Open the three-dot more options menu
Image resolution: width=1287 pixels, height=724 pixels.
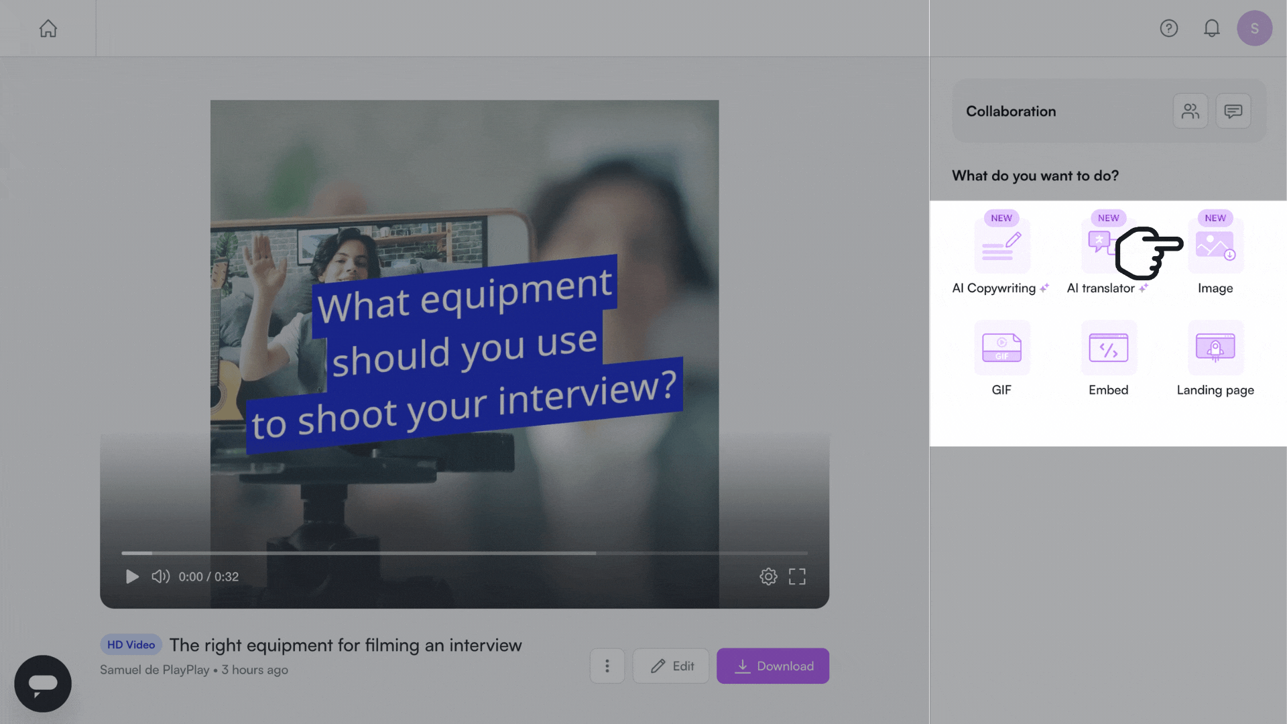[607, 666]
